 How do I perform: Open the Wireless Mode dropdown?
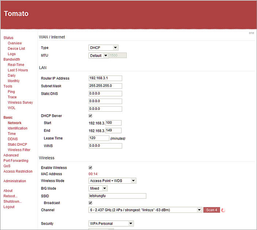point(112,181)
